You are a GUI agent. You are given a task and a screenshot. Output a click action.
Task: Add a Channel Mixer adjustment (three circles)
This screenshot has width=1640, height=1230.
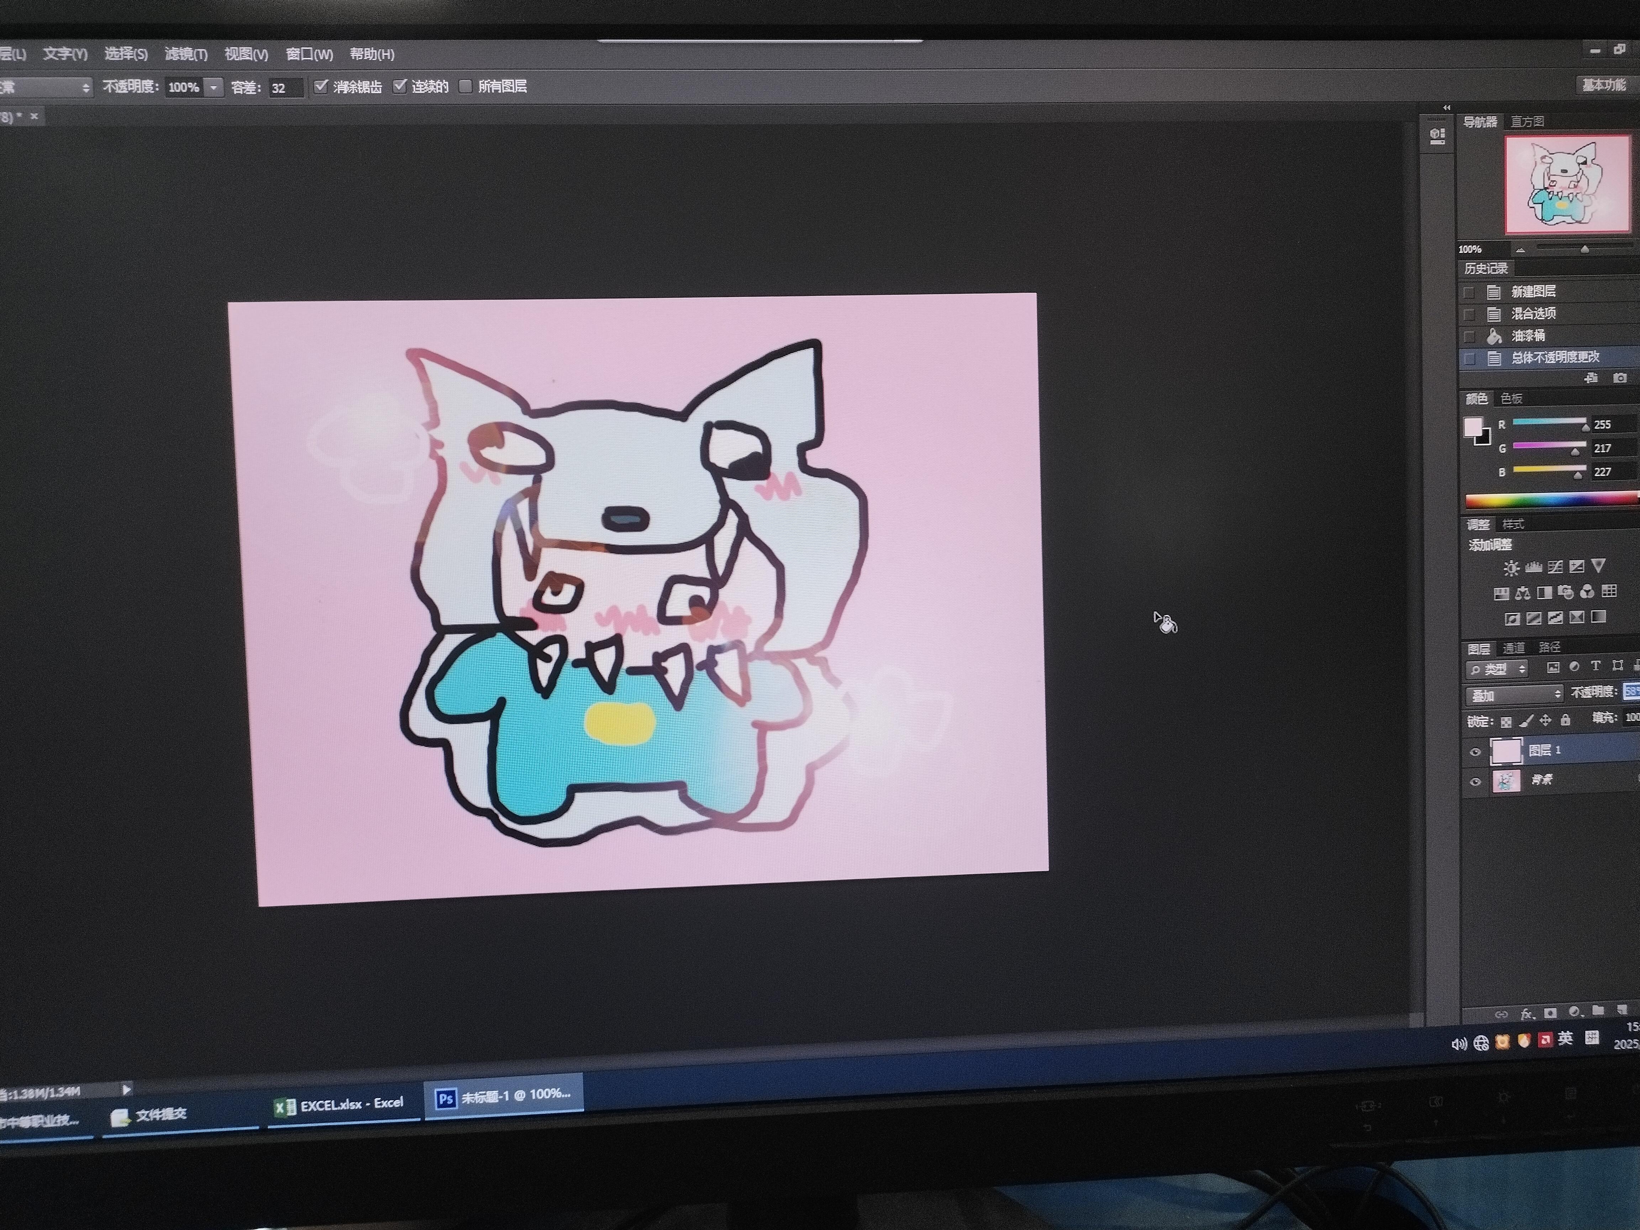tap(1587, 591)
